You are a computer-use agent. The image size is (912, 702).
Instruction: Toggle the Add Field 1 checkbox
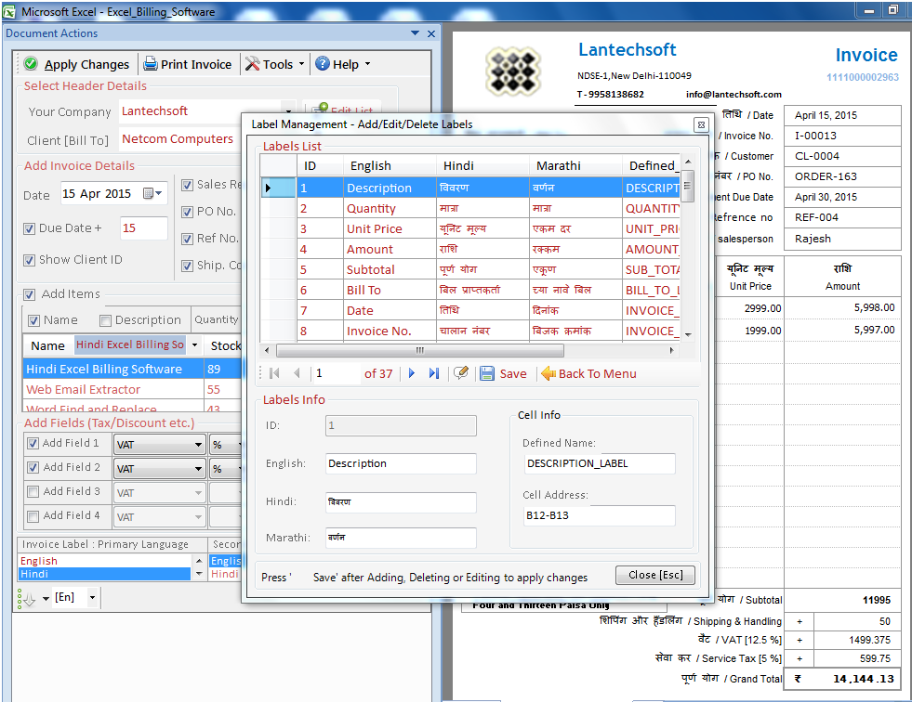(33, 444)
